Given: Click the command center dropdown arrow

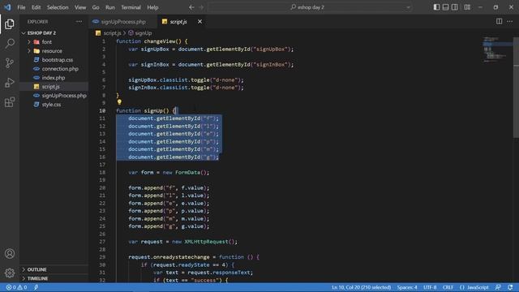Looking at the screenshot, I should pyautogui.click(x=408, y=7).
